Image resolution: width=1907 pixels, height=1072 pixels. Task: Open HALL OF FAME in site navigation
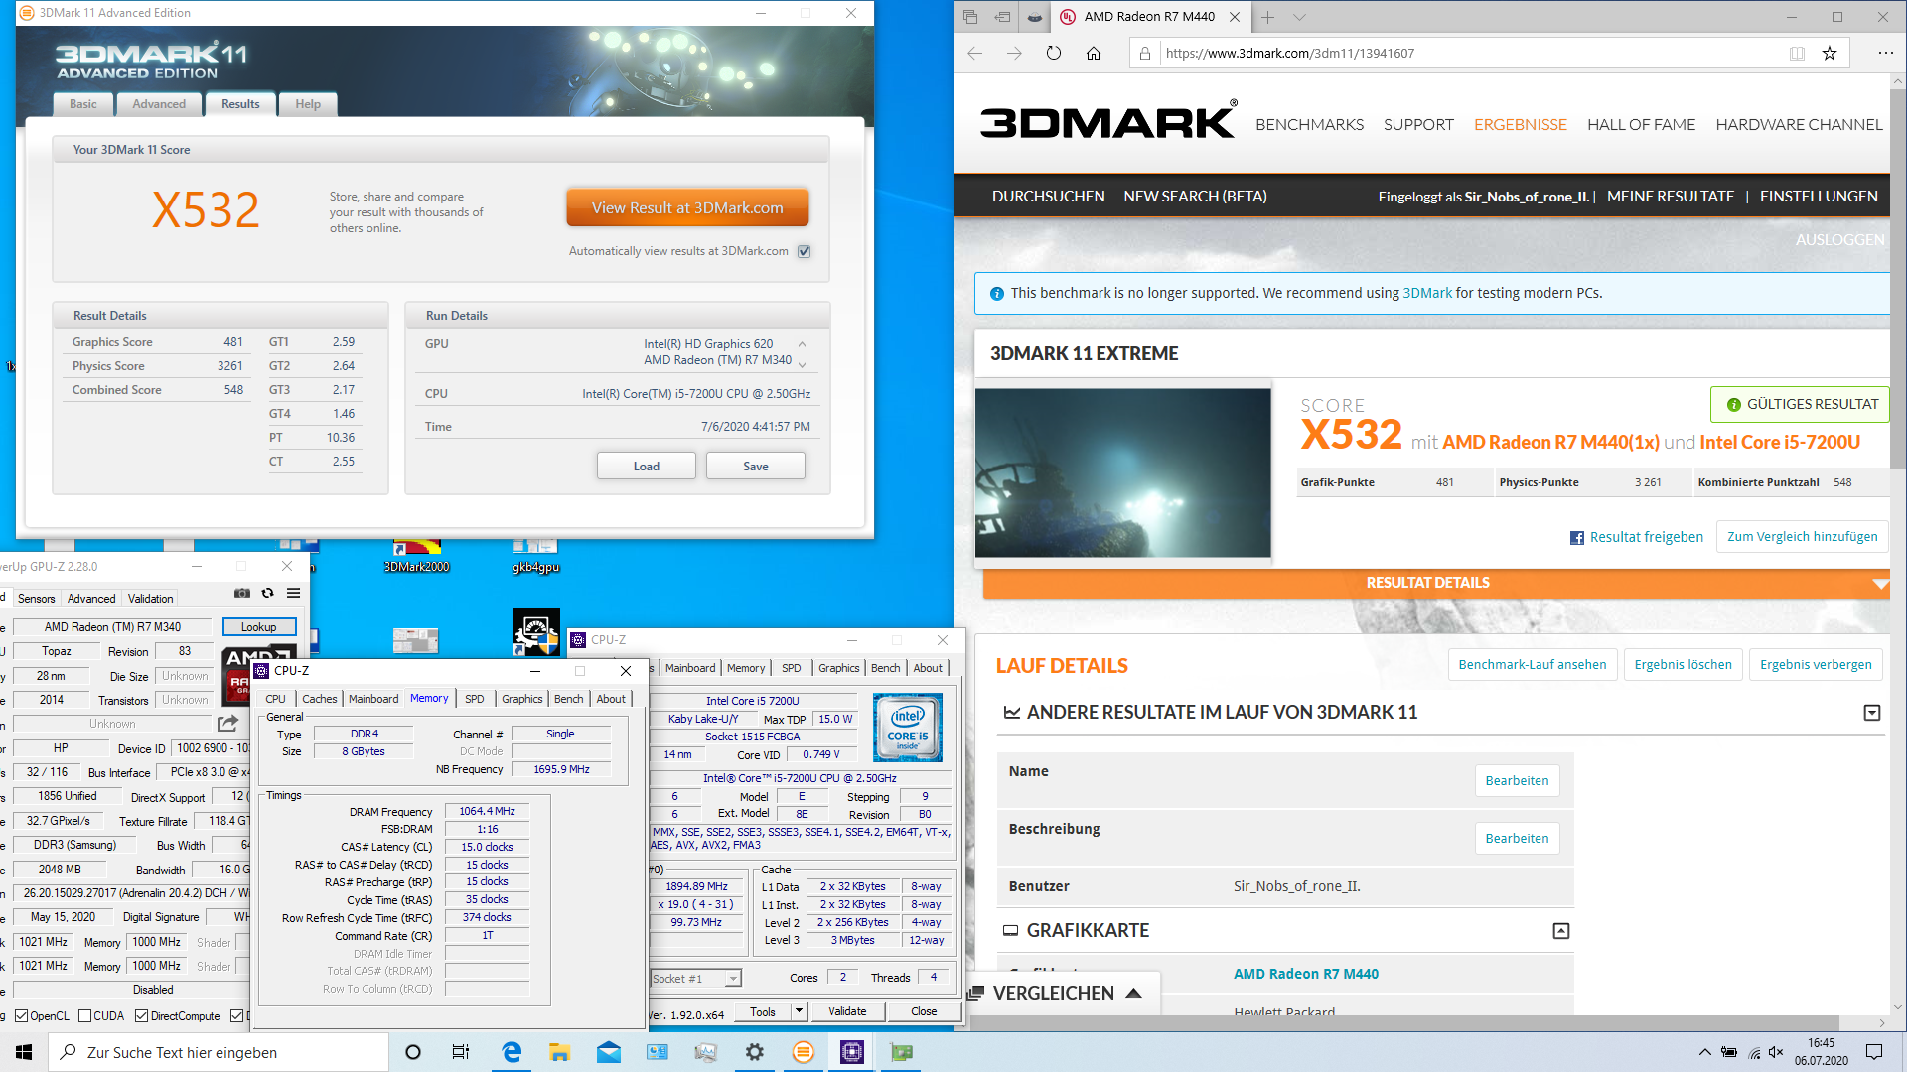(1641, 125)
